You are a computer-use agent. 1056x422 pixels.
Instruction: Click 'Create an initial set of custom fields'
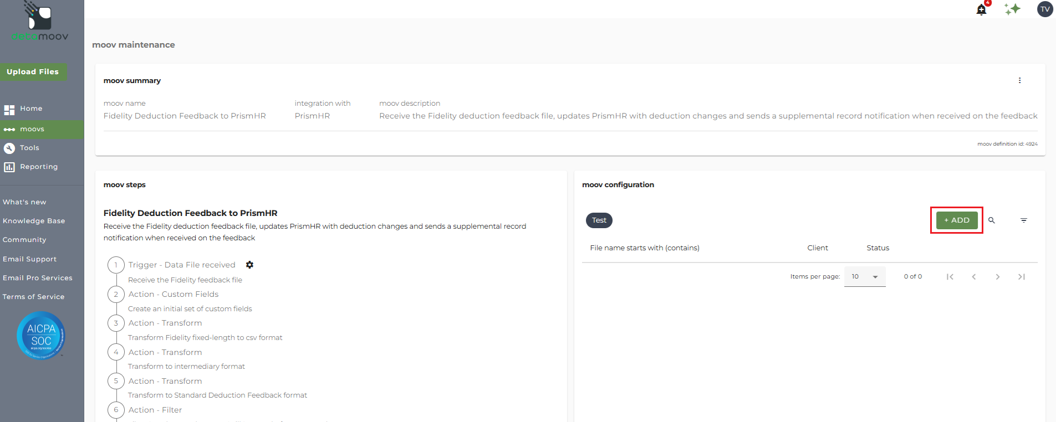pos(190,308)
